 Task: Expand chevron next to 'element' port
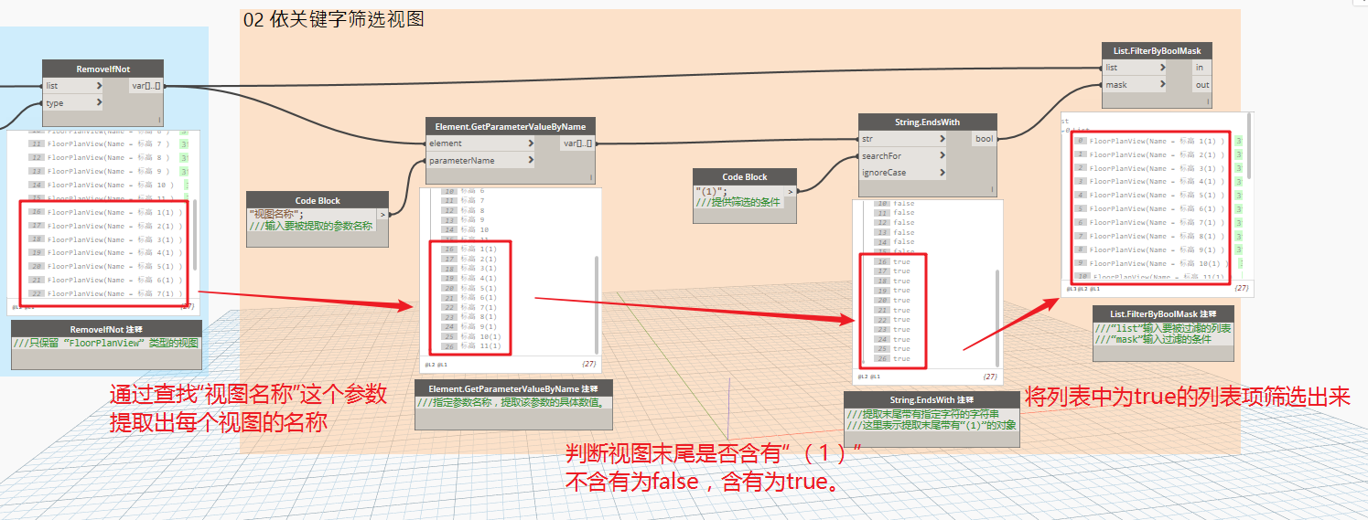point(530,143)
